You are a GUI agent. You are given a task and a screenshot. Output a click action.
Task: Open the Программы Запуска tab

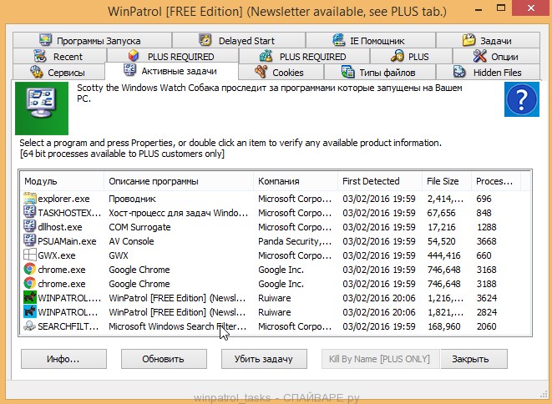coord(92,40)
